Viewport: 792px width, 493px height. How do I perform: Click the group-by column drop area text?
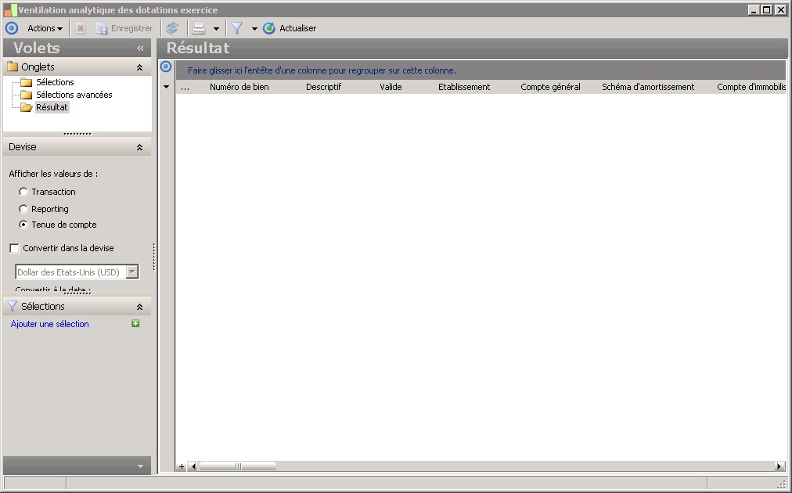click(x=322, y=70)
